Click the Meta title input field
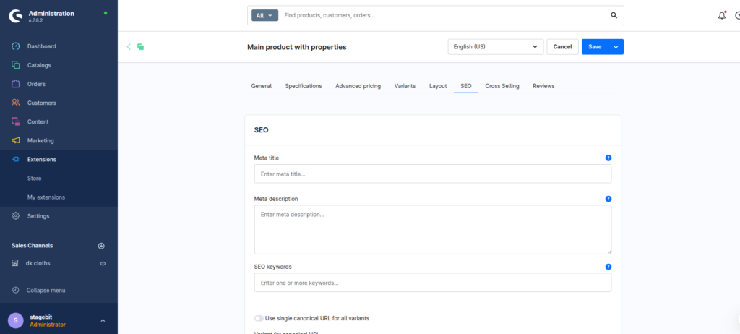Image resolution: width=740 pixels, height=334 pixels. point(433,174)
